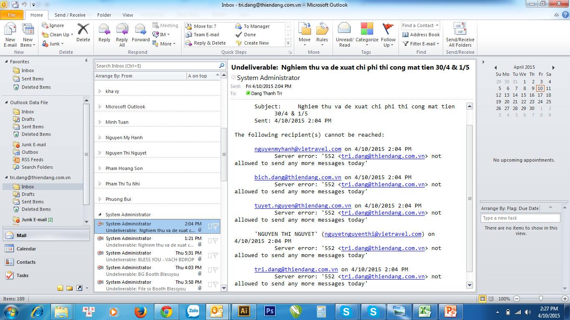The height and width of the screenshot is (320, 570).
Task: Click the zoom in plus button
Action: [x=565, y=299]
